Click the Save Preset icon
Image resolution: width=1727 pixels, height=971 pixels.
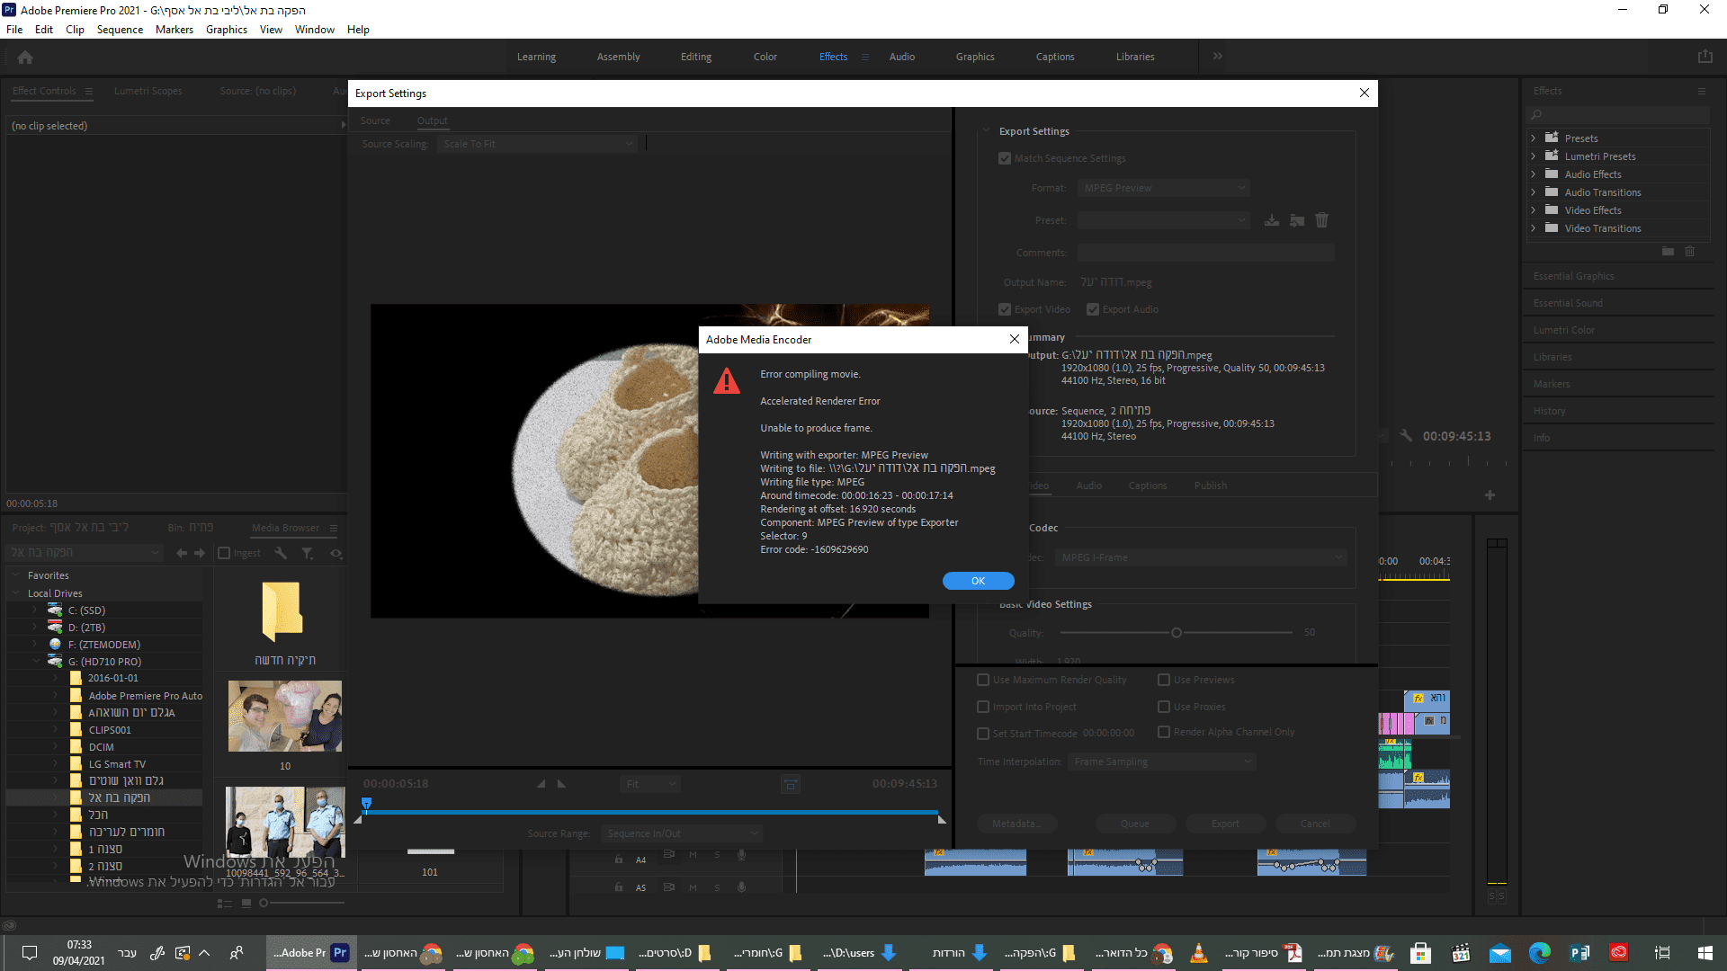[1271, 220]
